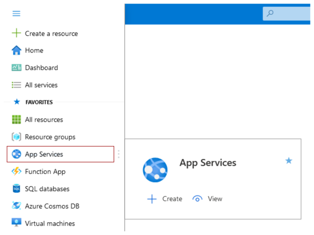Open Azure Cosmos DB
Viewport: 314px width, 235px height.
coord(52,206)
